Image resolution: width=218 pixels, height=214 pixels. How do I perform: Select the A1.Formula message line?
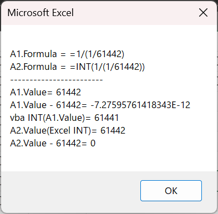coord(67,54)
